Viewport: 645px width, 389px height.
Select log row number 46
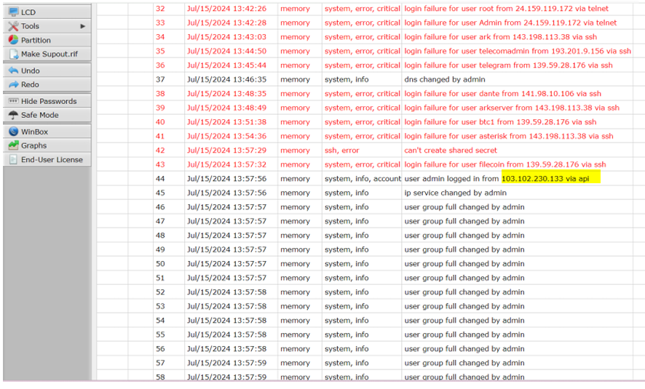point(160,206)
